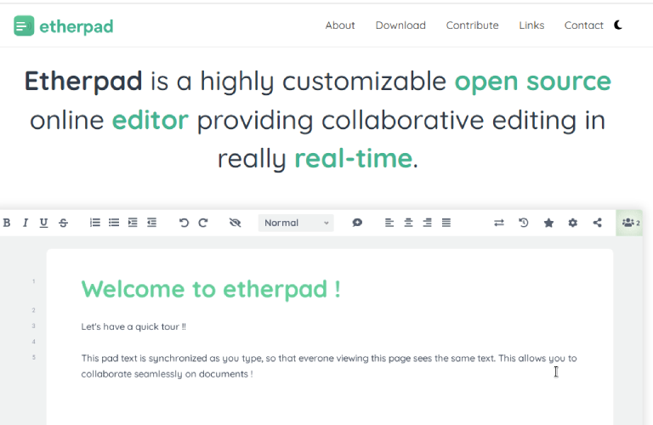Click line number 1 in the gutter
The width and height of the screenshot is (653, 425).
point(34,281)
